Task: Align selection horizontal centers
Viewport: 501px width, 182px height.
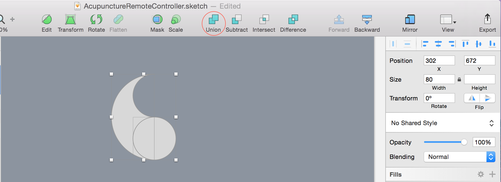Action: click(438, 44)
